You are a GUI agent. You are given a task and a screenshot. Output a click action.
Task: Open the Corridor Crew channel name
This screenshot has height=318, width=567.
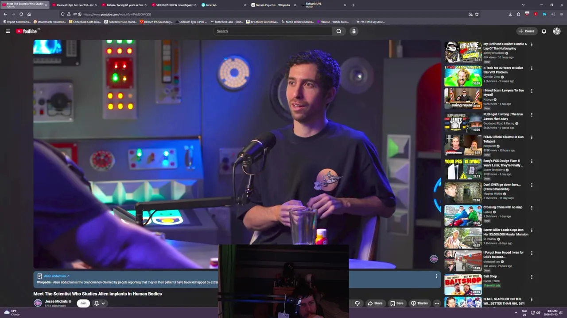click(x=492, y=77)
